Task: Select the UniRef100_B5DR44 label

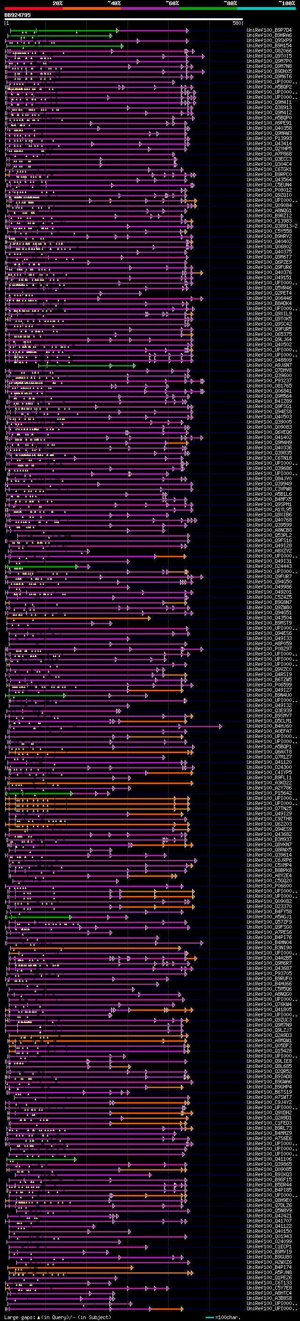Action: (269, 1185)
